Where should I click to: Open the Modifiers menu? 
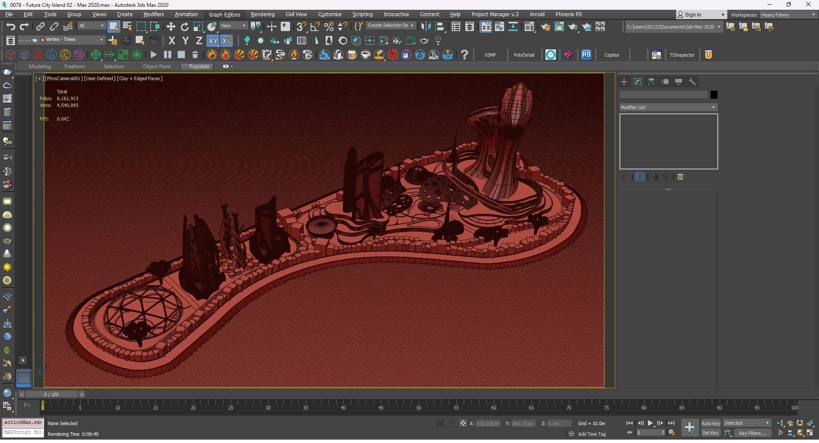154,14
